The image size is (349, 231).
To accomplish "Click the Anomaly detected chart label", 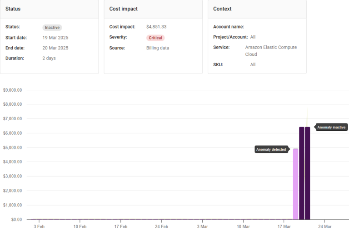I will pos(271,149).
